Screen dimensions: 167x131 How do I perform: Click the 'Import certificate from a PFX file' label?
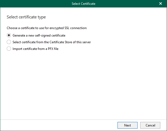click(35, 49)
